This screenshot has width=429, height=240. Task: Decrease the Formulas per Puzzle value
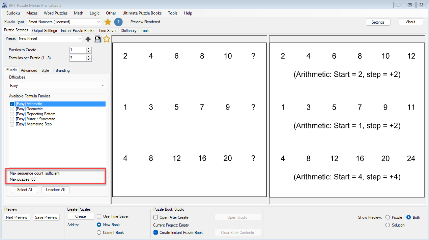[x=89, y=60]
